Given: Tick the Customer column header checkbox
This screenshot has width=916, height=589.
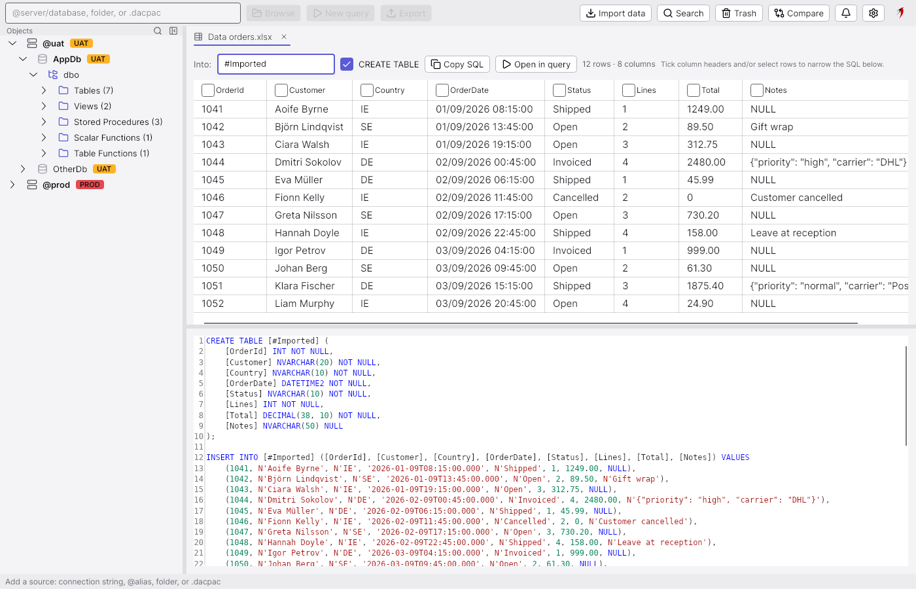Looking at the screenshot, I should pyautogui.click(x=281, y=90).
